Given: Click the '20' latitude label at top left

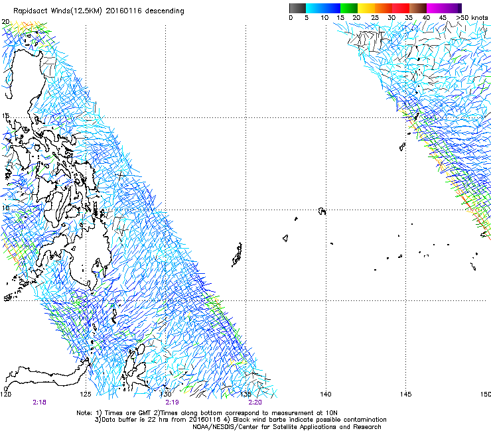Looking at the screenshot, I should 5,22.
